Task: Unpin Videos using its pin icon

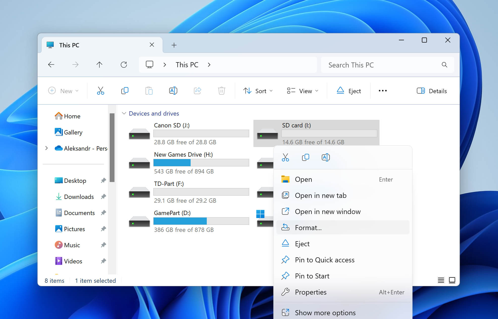Action: coord(103,261)
